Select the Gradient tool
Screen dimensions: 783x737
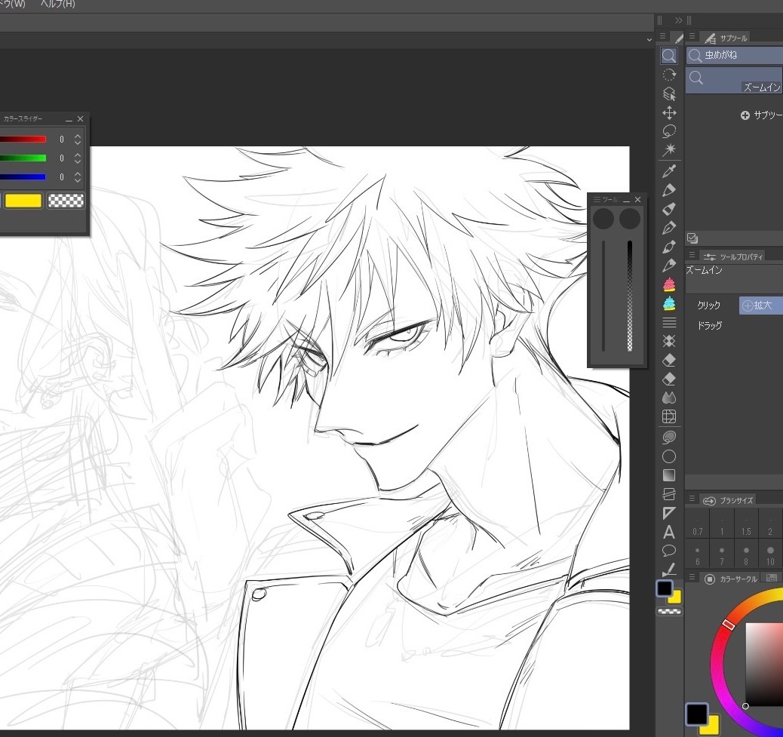click(x=669, y=475)
